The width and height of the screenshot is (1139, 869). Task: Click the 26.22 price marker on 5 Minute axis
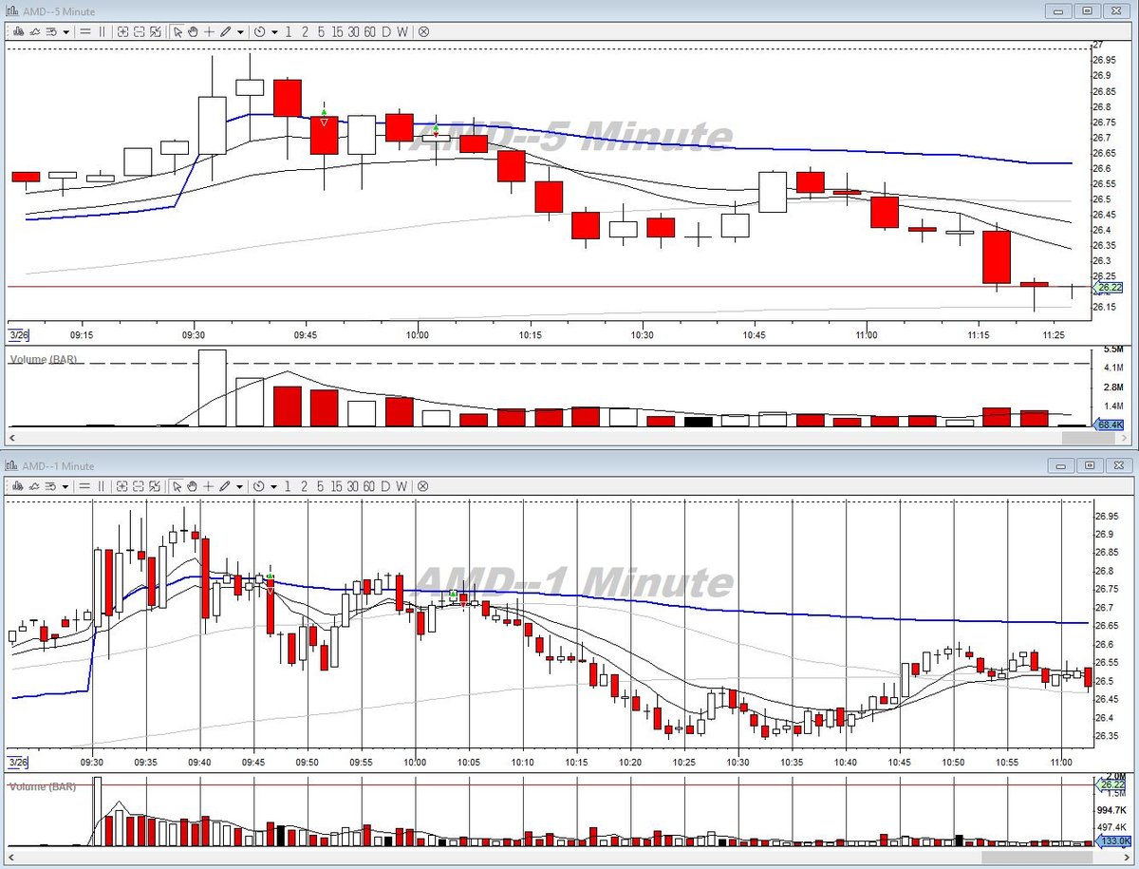pos(1109,287)
